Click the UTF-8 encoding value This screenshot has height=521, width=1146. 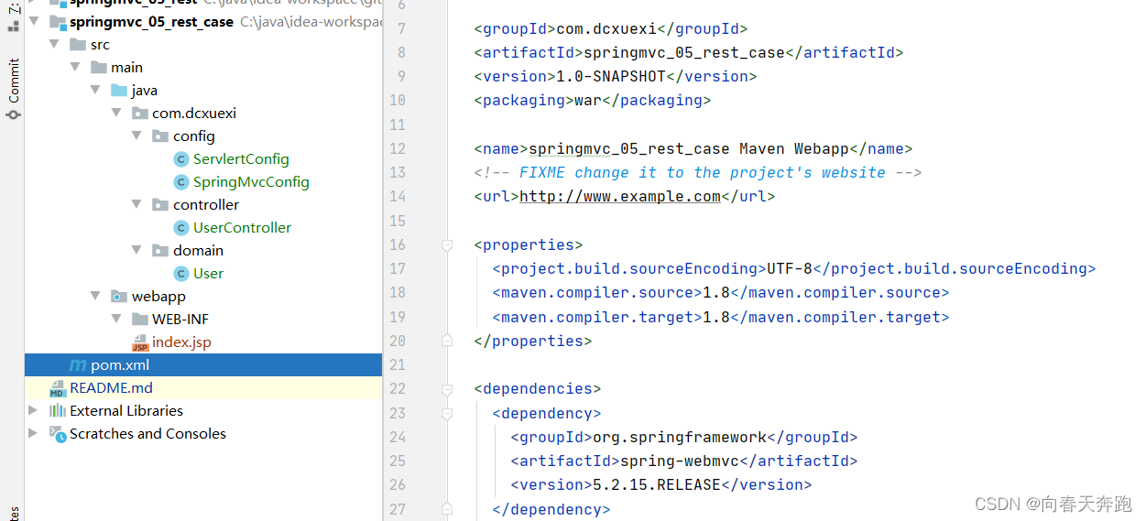[x=790, y=268]
